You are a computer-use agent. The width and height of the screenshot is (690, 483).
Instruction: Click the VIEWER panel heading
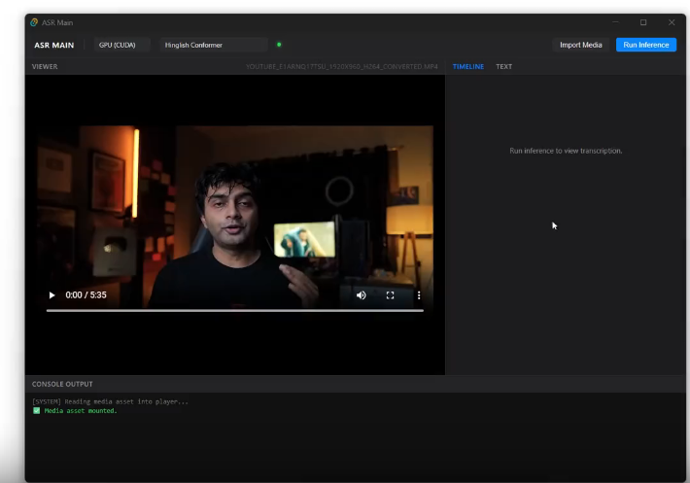pos(45,66)
